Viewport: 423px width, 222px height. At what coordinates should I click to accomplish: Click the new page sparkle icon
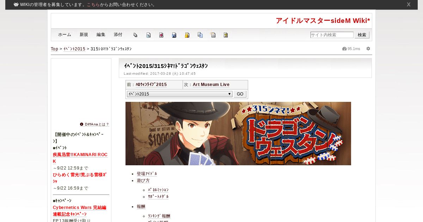pyautogui.click(x=213, y=35)
